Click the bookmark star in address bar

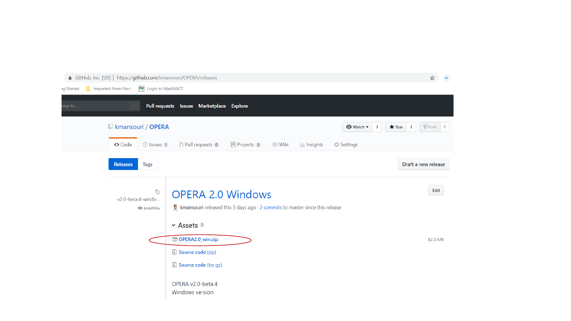[x=432, y=78]
